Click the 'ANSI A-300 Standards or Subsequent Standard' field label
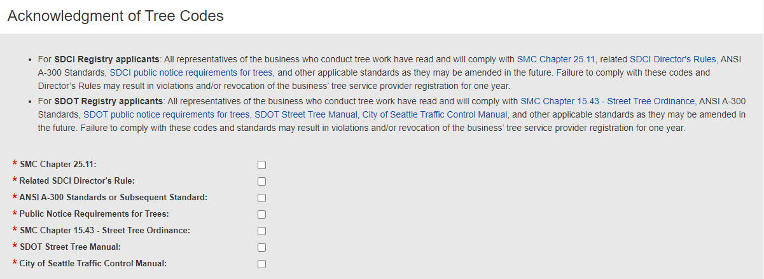Viewport: 764px width, 279px height. (113, 198)
